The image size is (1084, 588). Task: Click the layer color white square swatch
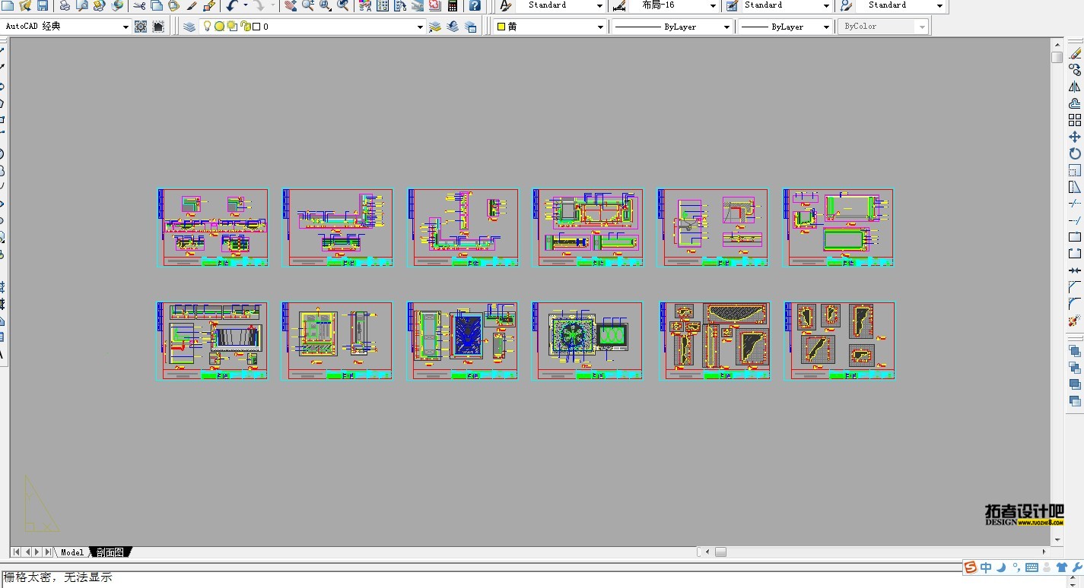[x=256, y=27]
